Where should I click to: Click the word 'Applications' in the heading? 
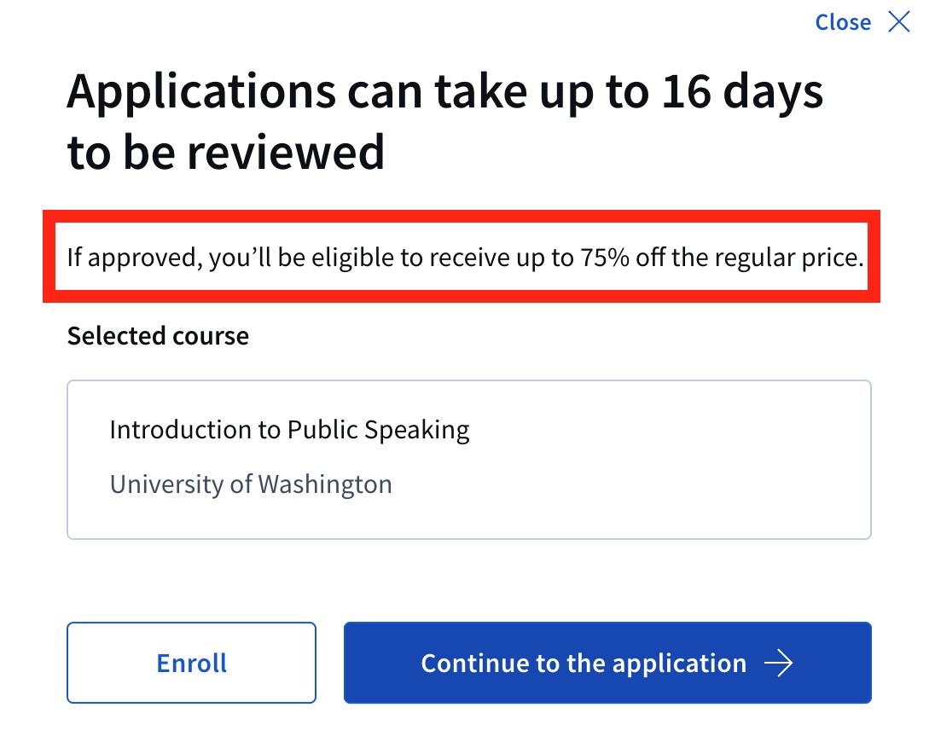pyautogui.click(x=201, y=92)
